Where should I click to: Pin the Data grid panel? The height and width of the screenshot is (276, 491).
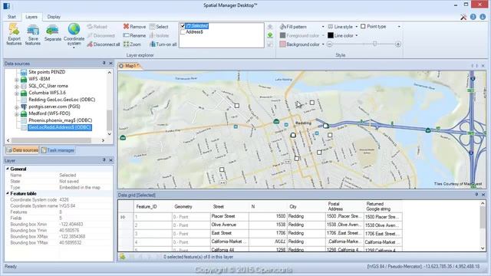pyautogui.click(x=476, y=195)
